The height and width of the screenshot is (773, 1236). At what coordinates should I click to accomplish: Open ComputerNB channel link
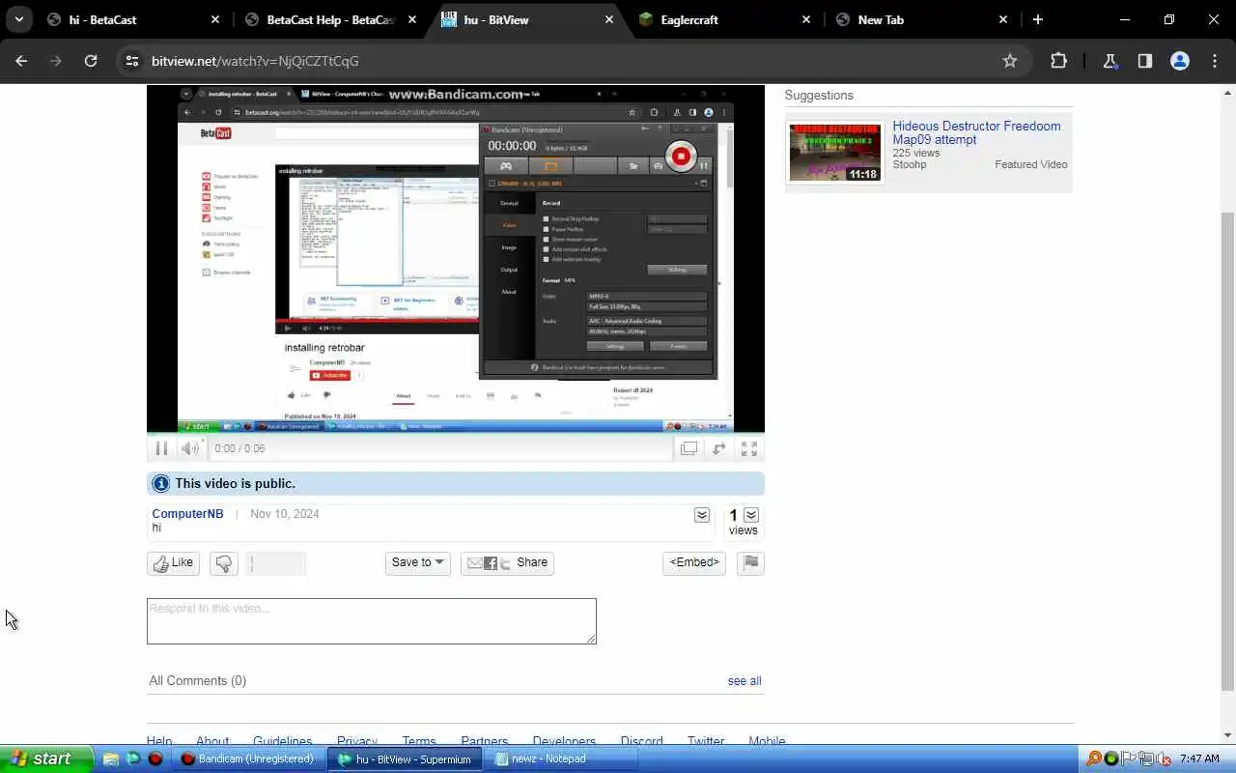click(x=187, y=514)
